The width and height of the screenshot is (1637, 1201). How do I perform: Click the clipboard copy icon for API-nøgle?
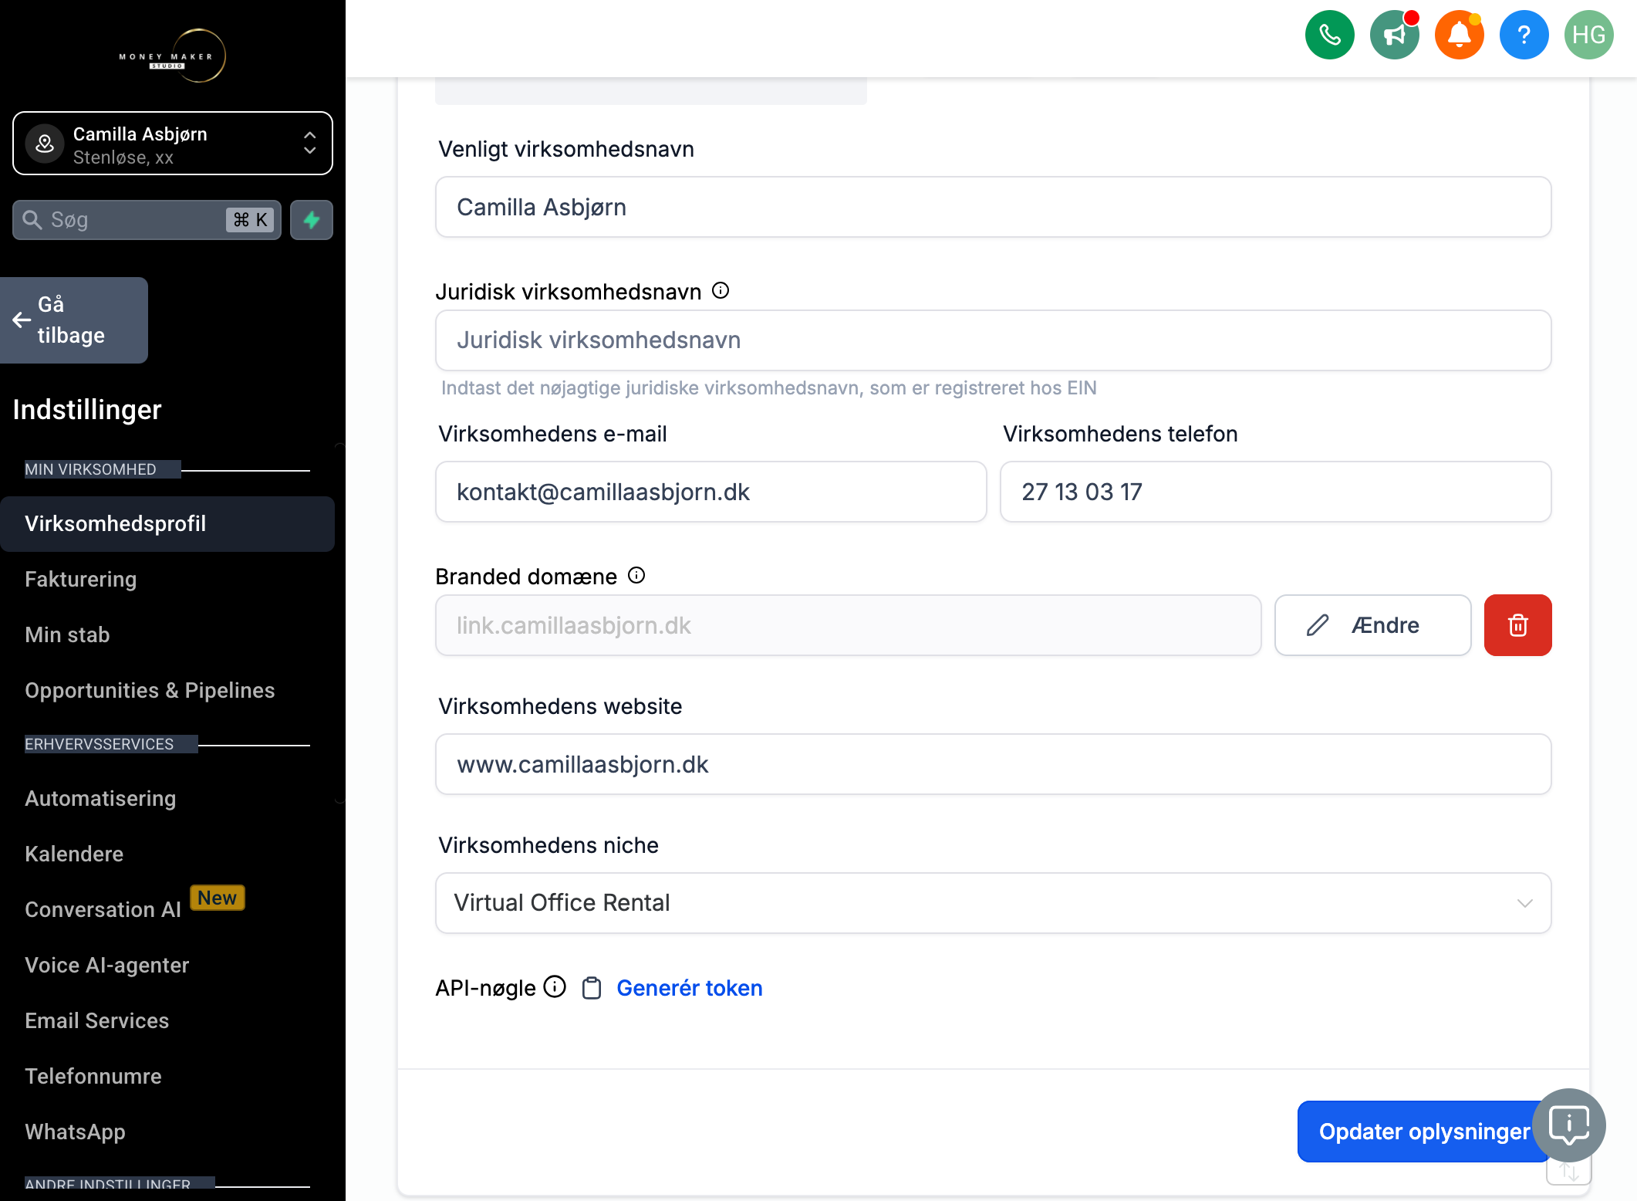coord(592,988)
